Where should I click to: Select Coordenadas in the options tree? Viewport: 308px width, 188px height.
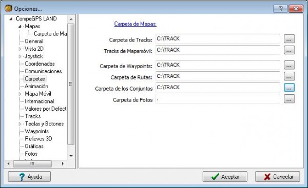pyautogui.click(x=40, y=64)
